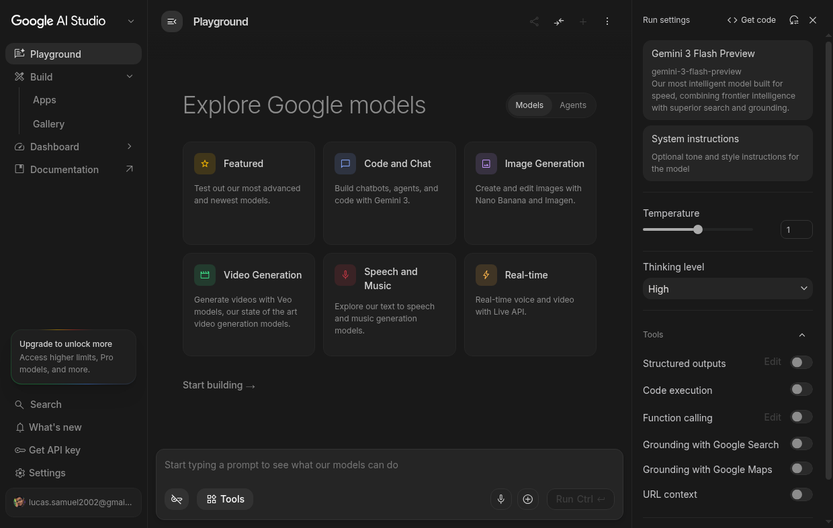Collapse the Build section chevron

[x=130, y=76]
